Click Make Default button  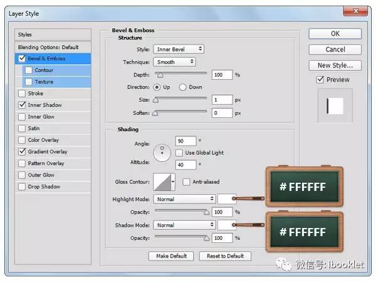coord(171,256)
